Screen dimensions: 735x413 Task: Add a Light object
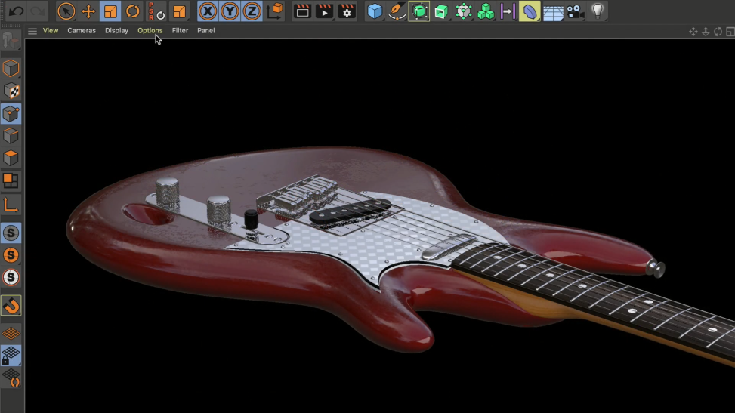[x=598, y=11]
